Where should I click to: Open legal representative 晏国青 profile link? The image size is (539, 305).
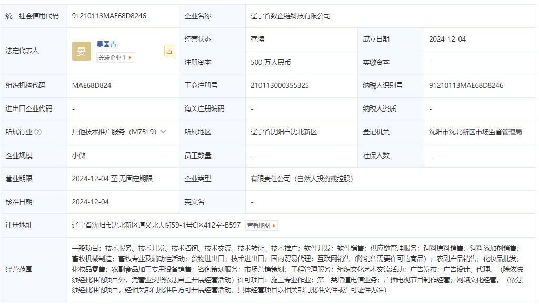106,44
